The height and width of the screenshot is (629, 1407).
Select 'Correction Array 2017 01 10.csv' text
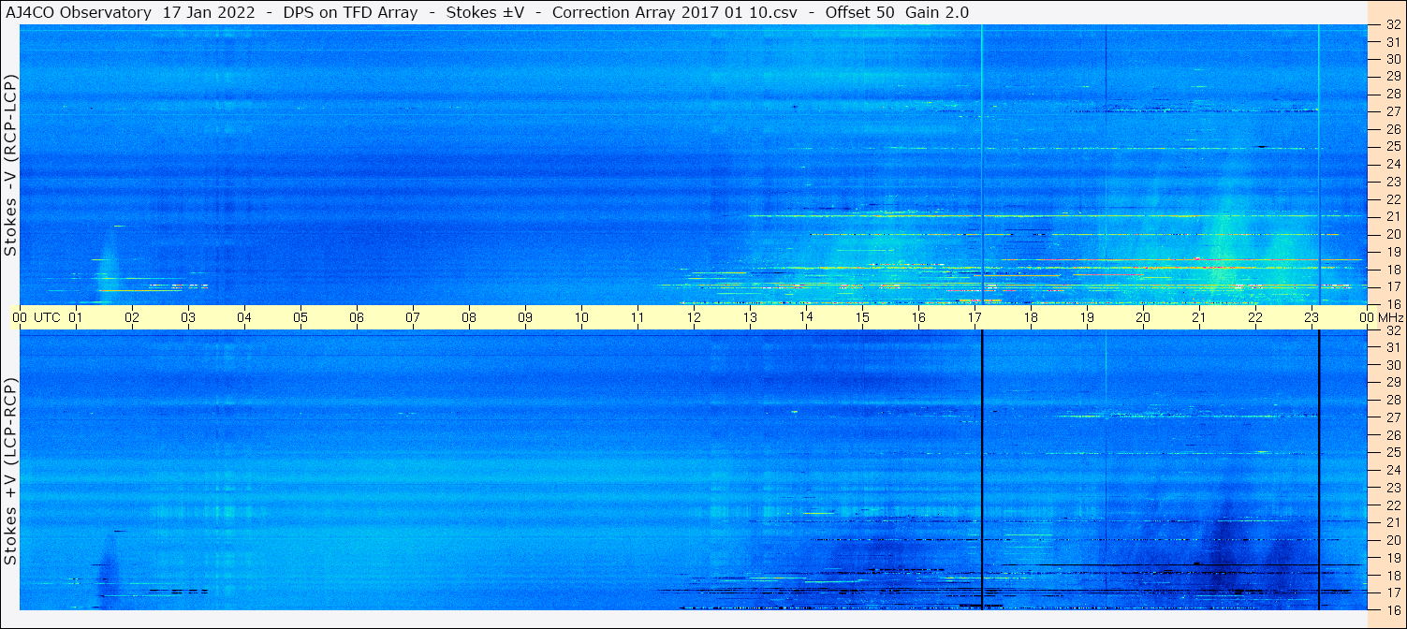674,12
